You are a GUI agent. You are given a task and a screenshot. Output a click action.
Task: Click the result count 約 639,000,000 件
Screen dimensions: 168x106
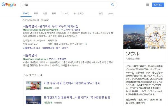pos(31,20)
